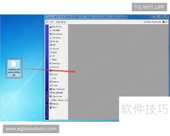Uncheck the Hide Passwords checkbox
This screenshot has width=170, height=136.
pyautogui.click(x=145, y=22)
